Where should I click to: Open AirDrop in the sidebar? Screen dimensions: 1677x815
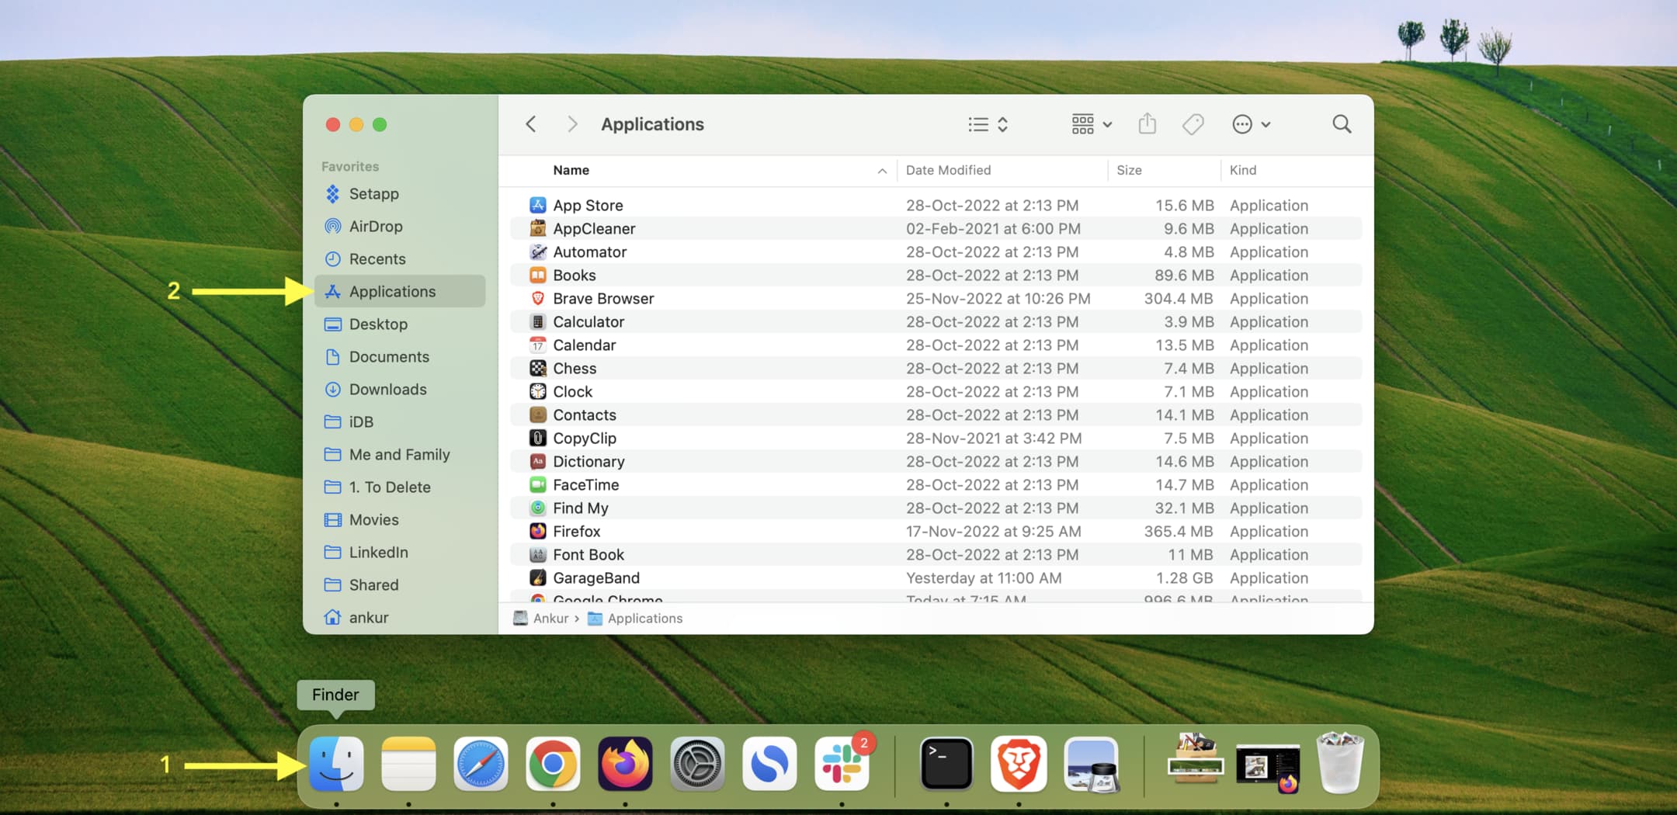(x=400, y=226)
